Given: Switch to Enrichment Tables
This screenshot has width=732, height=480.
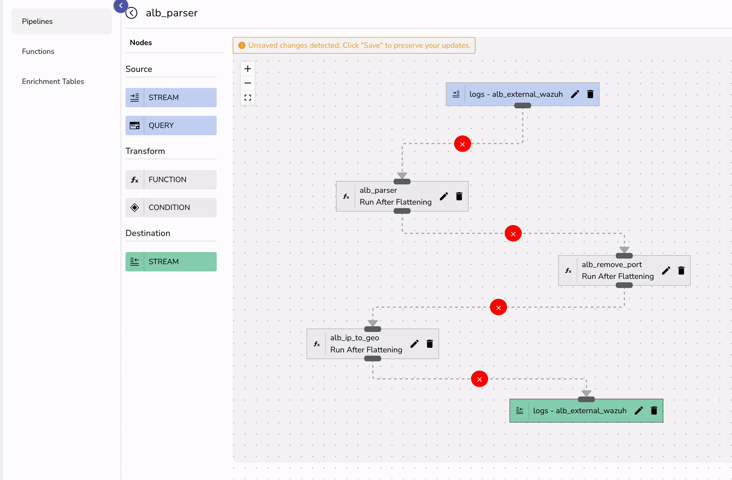Looking at the screenshot, I should click(x=53, y=81).
